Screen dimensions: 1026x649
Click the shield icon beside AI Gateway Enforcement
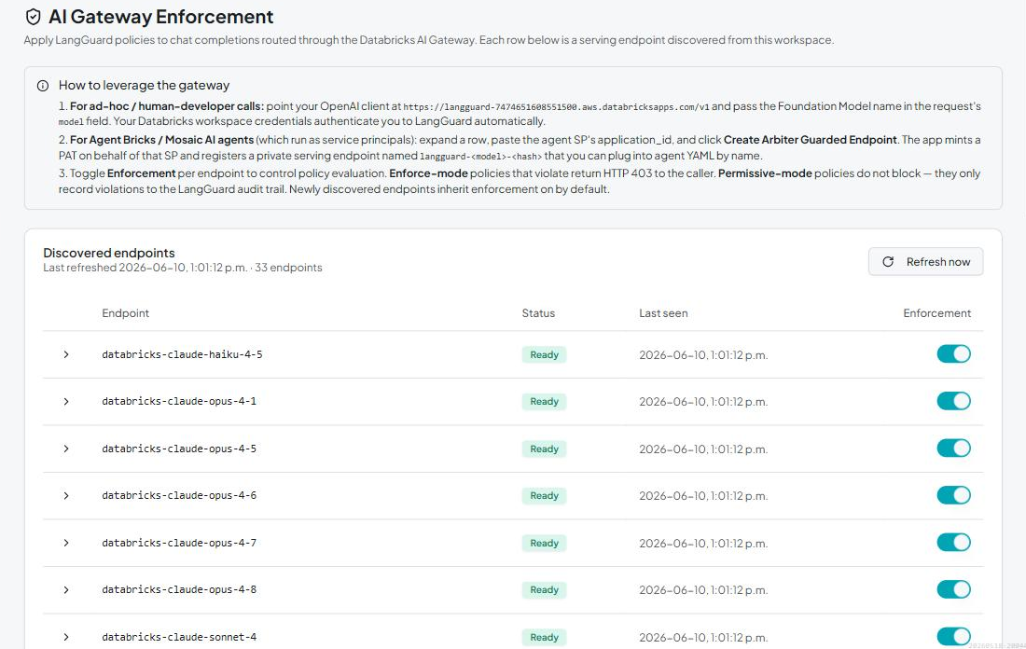(33, 17)
